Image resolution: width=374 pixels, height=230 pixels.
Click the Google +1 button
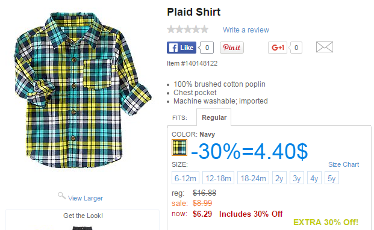278,48
